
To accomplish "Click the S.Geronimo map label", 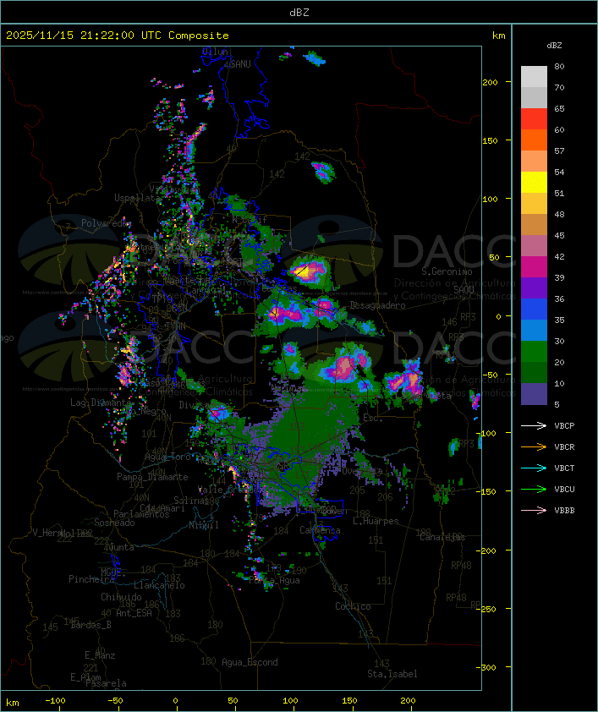I will [x=447, y=271].
